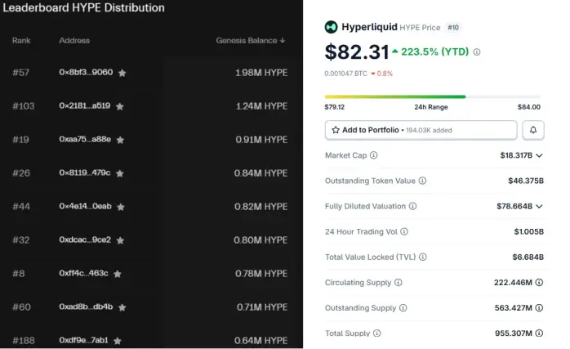This screenshot has width=570, height=349.
Task: Star the address 0xaa75...a88e
Action: click(x=120, y=140)
